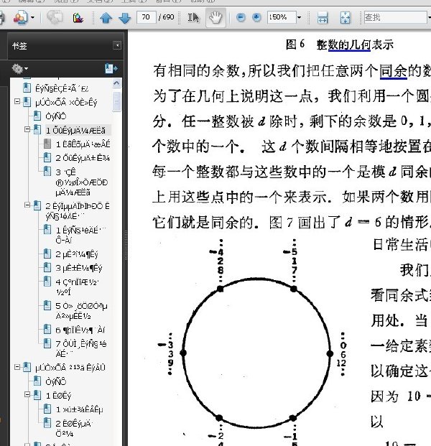The image size is (431, 446).
Task: Open bookmark options gear menu
Action: [19, 68]
